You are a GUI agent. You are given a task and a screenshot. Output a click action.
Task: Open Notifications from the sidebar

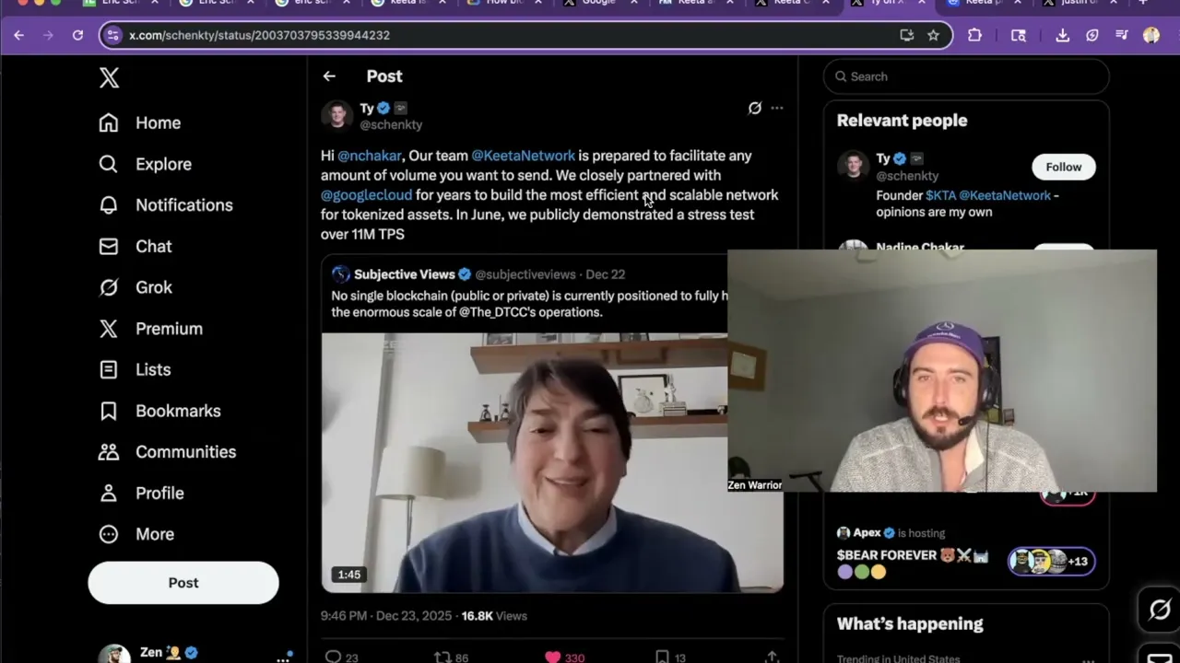165,205
